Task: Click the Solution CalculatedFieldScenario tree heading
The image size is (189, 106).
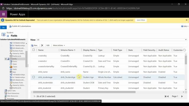Action: click(x=13, y=39)
